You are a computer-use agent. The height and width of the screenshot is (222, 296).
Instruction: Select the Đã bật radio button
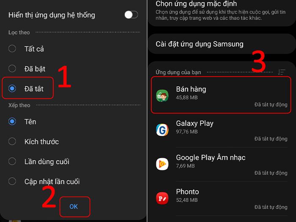[12, 69]
